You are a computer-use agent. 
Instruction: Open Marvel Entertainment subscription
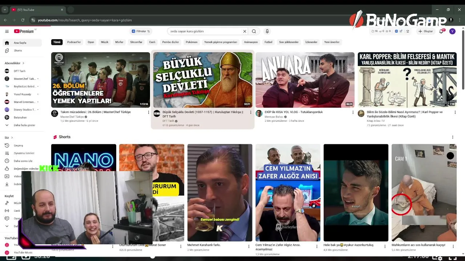pyautogui.click(x=22, y=102)
